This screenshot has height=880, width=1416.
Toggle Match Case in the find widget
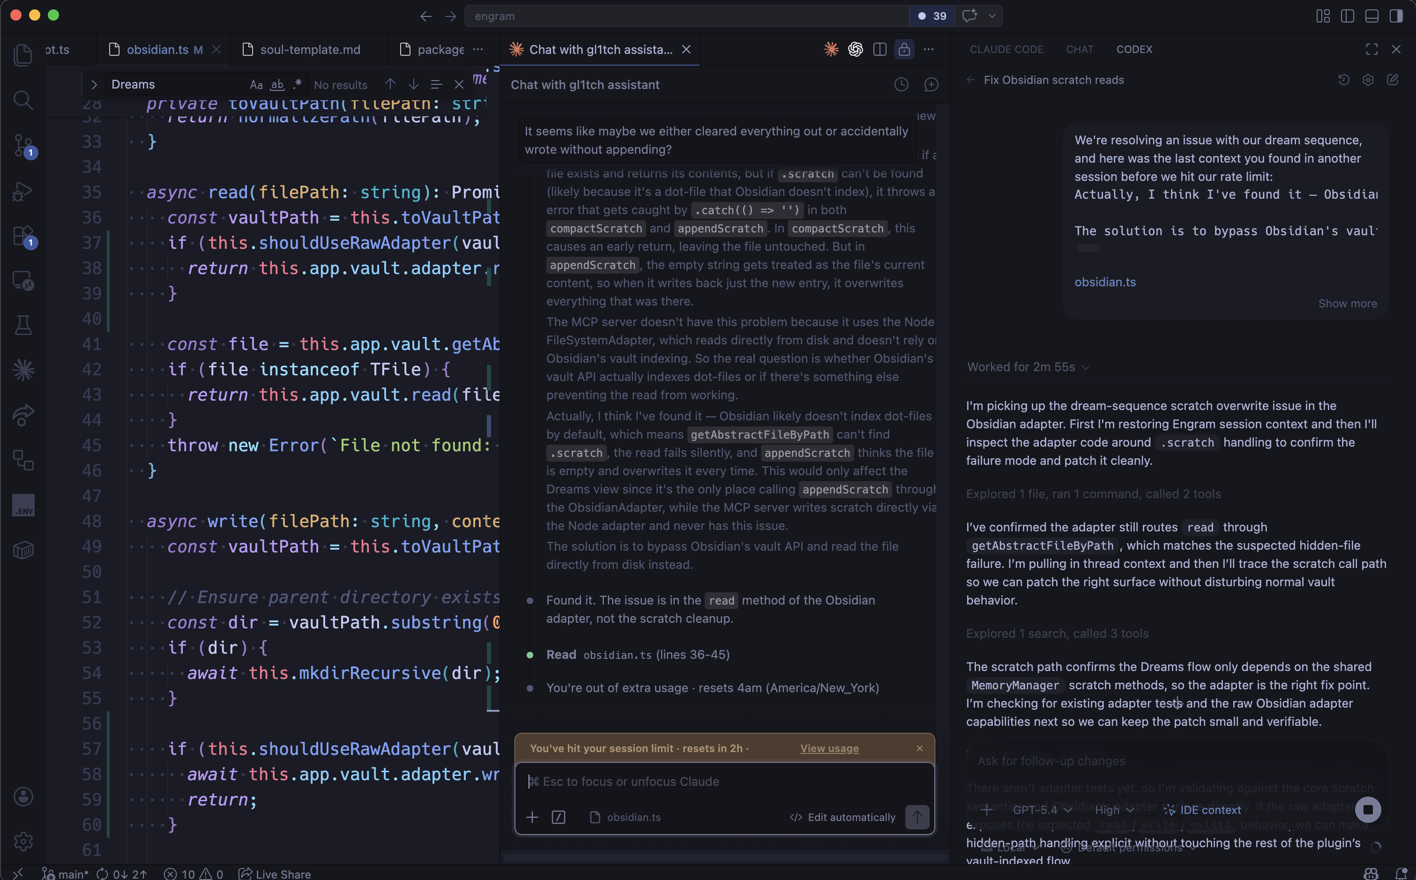pos(256,84)
